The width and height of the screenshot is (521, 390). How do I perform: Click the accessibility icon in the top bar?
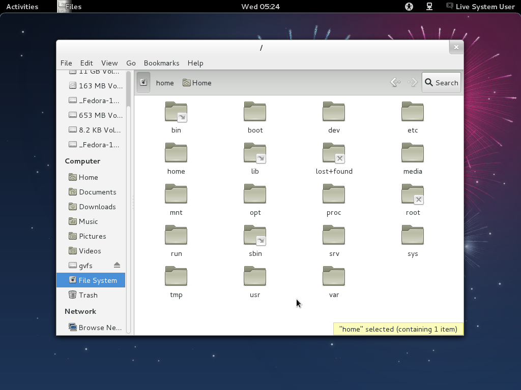pyautogui.click(x=408, y=7)
